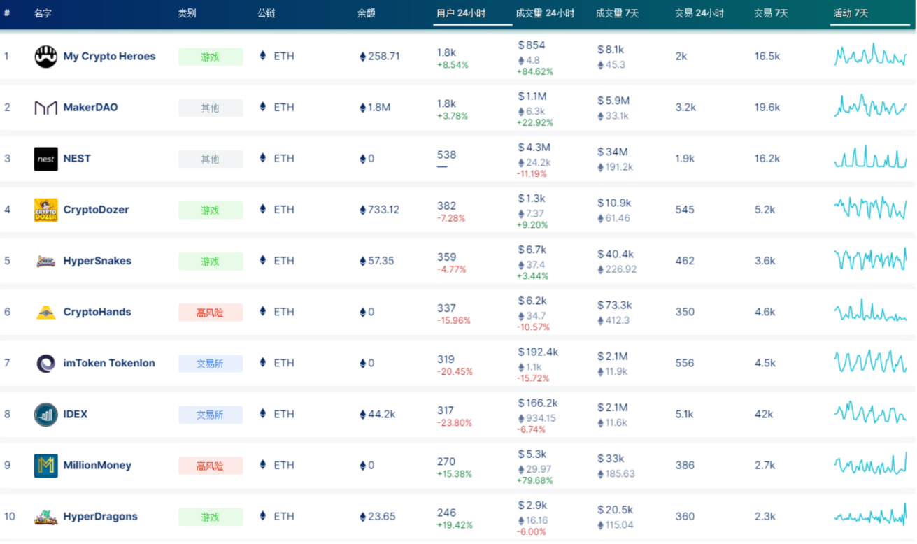This screenshot has height=544, width=917.
Task: Sort by 成交量 24小时 column header
Action: pos(545,13)
